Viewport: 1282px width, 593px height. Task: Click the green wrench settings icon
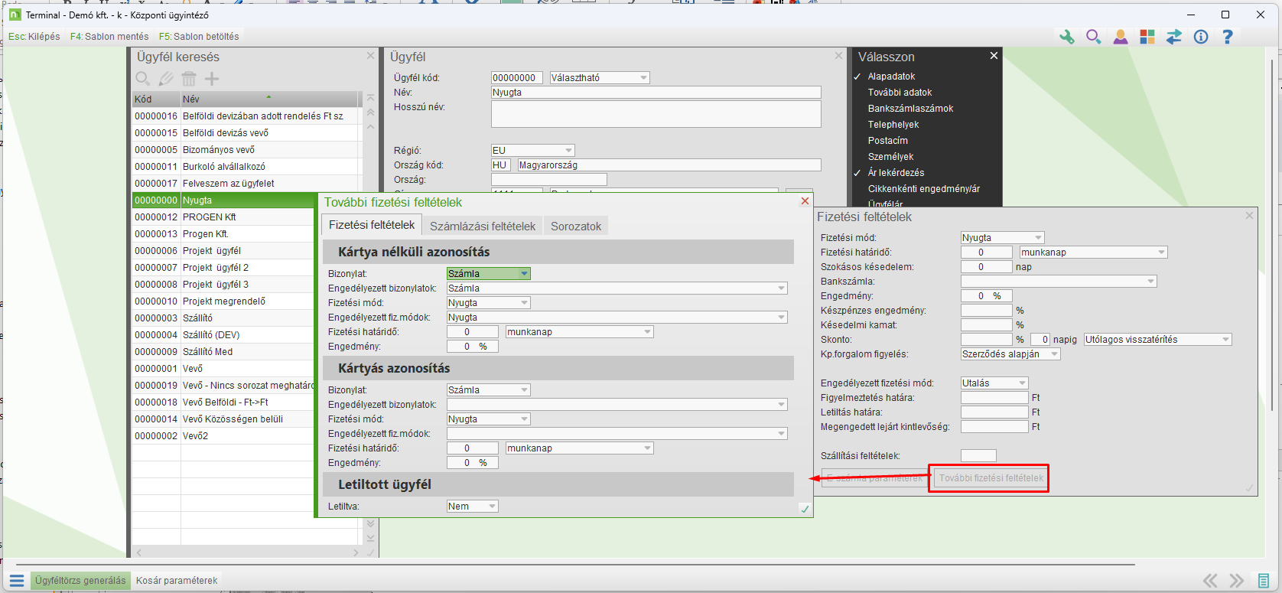coord(1066,37)
